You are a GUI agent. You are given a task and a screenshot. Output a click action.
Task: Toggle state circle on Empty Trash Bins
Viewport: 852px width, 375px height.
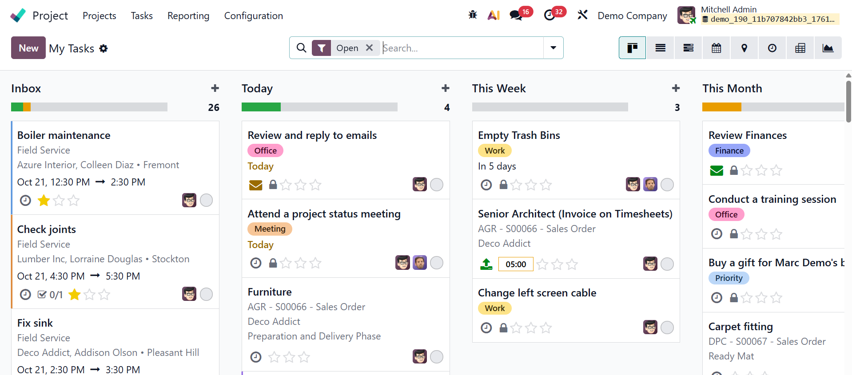[x=667, y=185]
